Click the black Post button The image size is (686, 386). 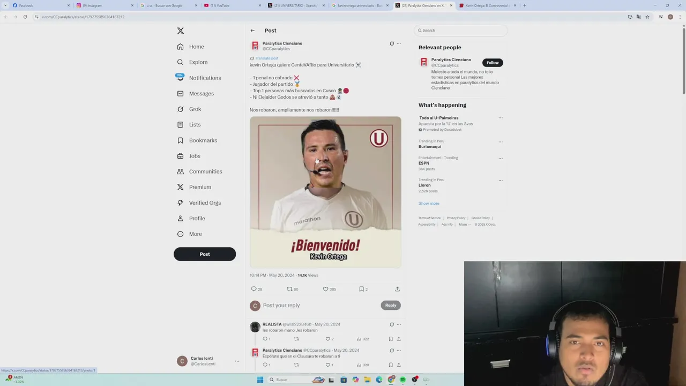[x=205, y=254]
